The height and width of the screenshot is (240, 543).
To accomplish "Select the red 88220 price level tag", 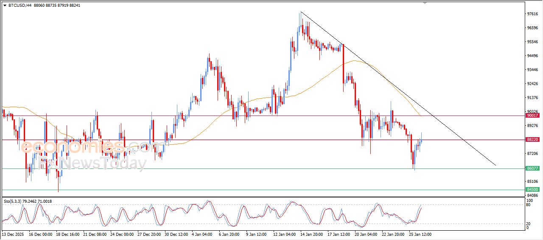I will (x=532, y=139).
